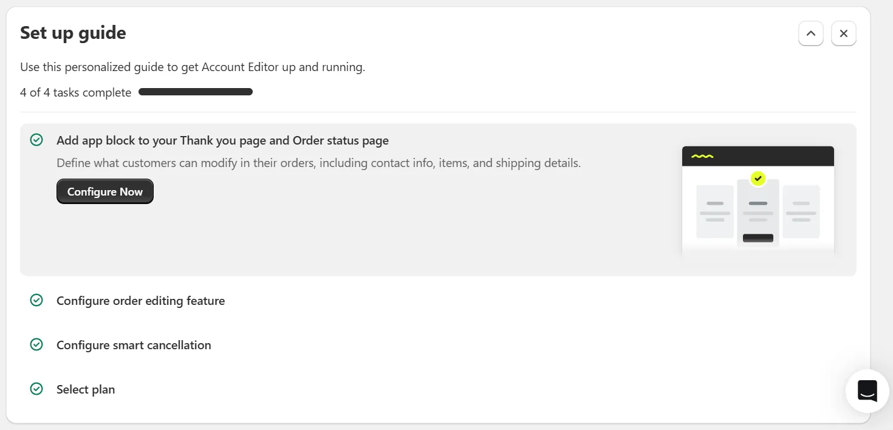Screen dimensions: 893x430
Task: Click the yellow check badge in the illustration
Action: [758, 179]
